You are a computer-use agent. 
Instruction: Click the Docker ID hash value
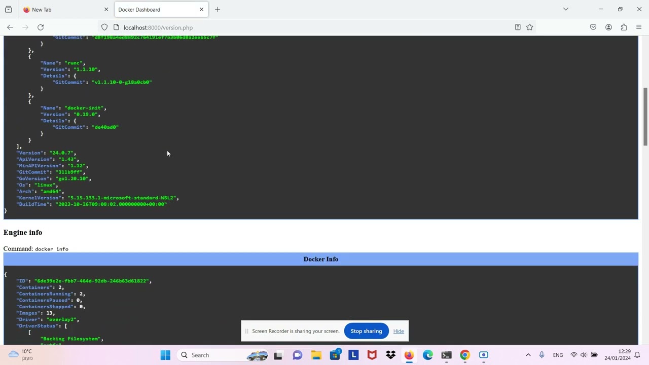[x=92, y=281]
